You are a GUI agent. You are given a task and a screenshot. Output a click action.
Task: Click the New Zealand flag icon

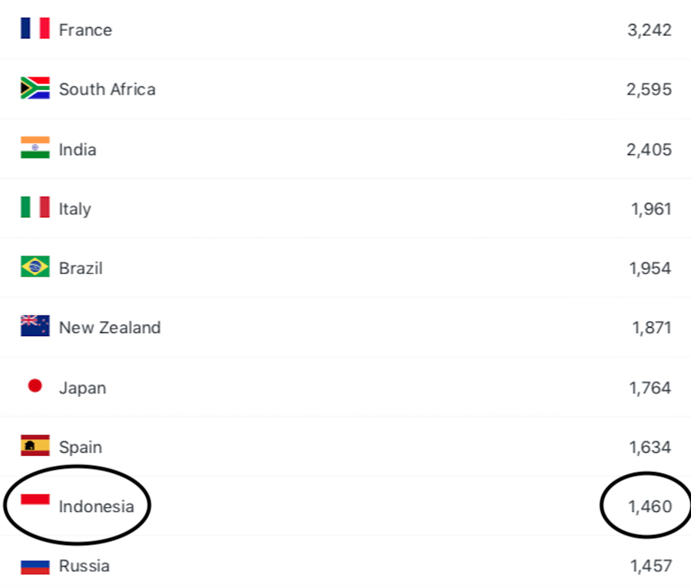(x=35, y=326)
